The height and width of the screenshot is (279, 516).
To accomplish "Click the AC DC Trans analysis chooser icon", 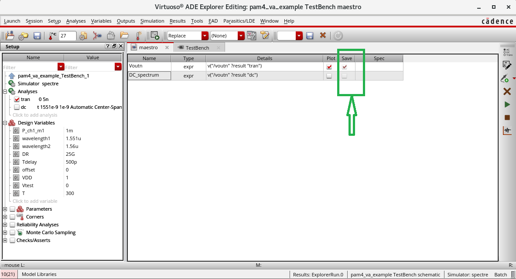I will [x=507, y=52].
